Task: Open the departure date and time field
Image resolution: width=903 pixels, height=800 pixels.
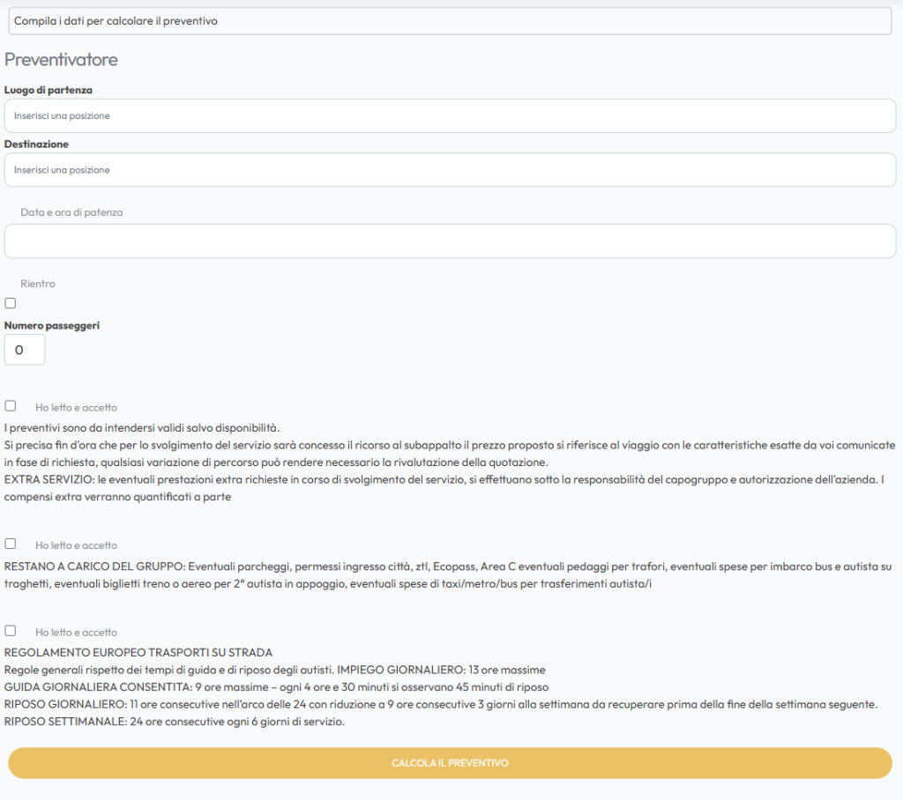Action: tap(450, 241)
